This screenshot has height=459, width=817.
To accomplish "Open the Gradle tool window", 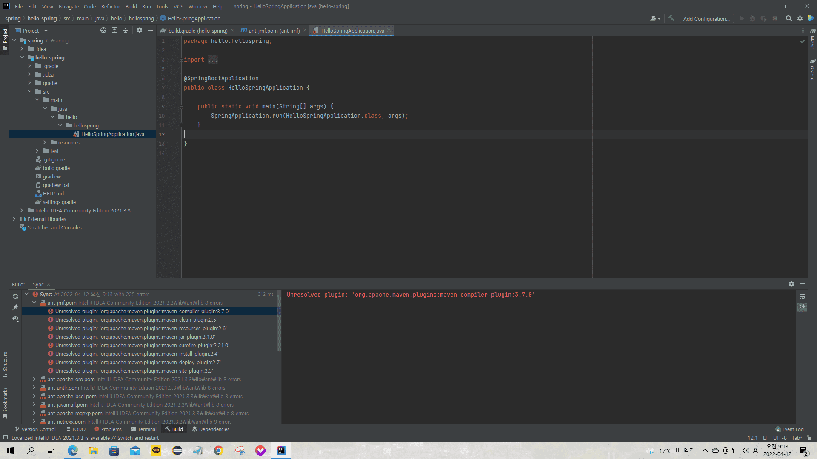I will 812,70.
